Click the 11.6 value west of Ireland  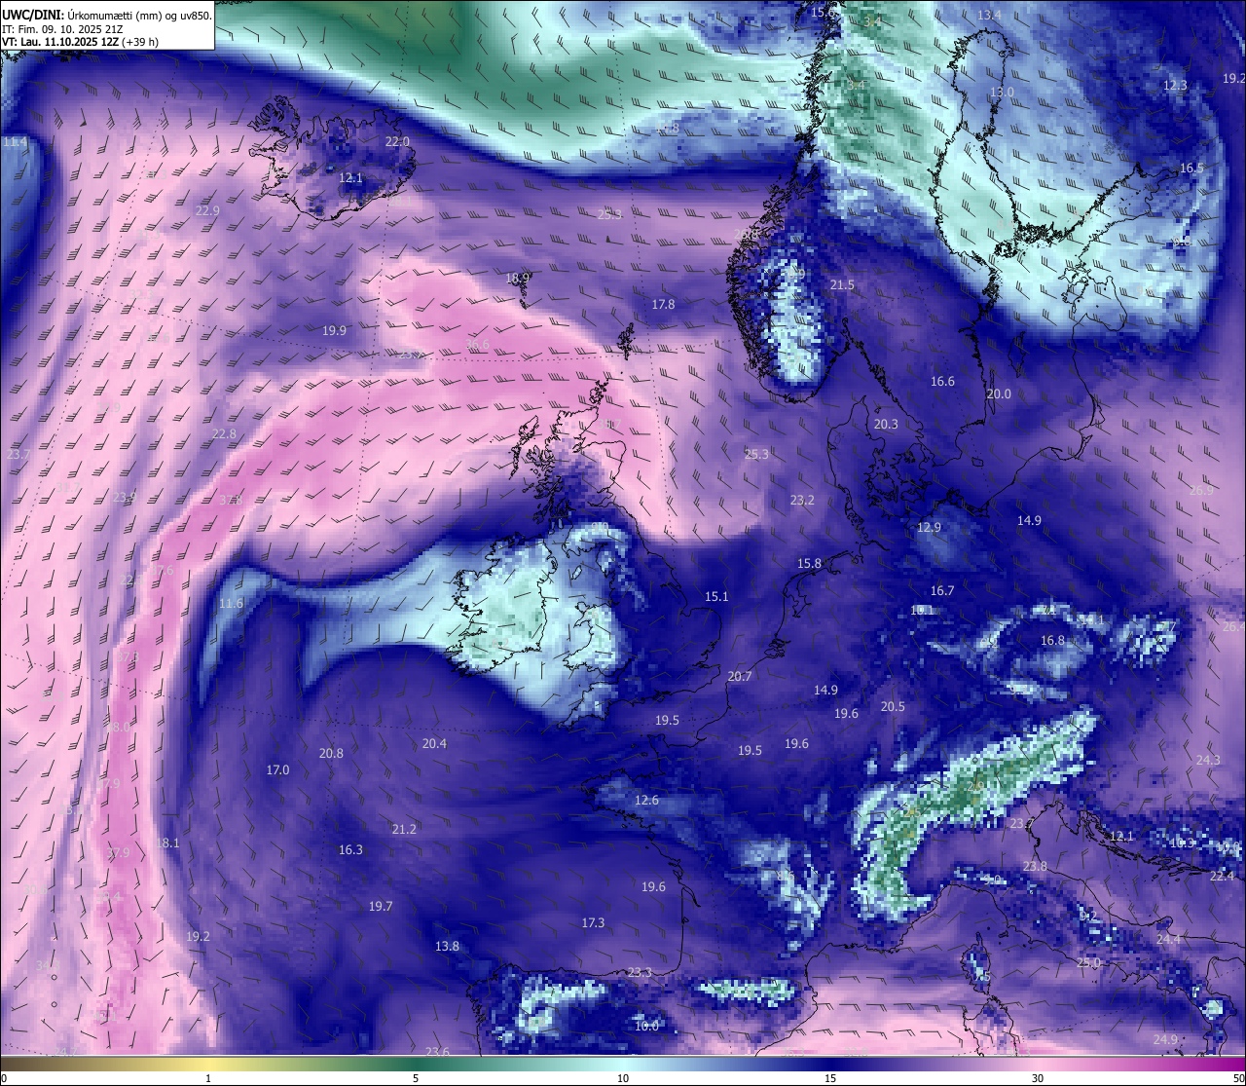(x=231, y=604)
